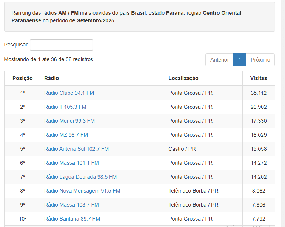Open Rádio Mundi 99.3 FM link

point(69,121)
